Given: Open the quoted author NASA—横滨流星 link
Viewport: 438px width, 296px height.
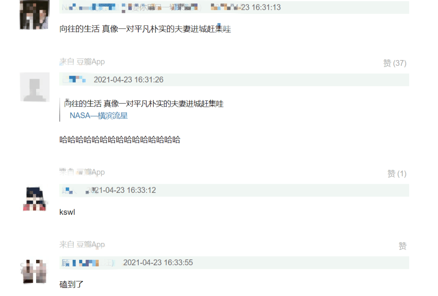Looking at the screenshot, I should coord(99,116).
